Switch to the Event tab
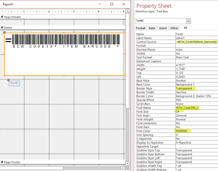 [x=163, y=28]
